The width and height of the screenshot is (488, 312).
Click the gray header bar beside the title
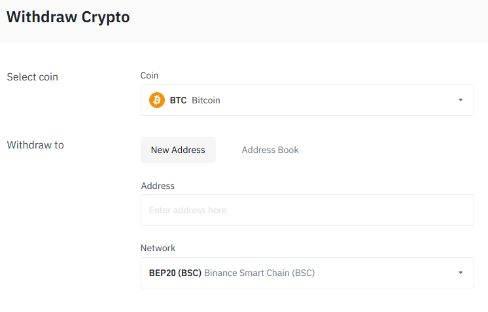308,20
